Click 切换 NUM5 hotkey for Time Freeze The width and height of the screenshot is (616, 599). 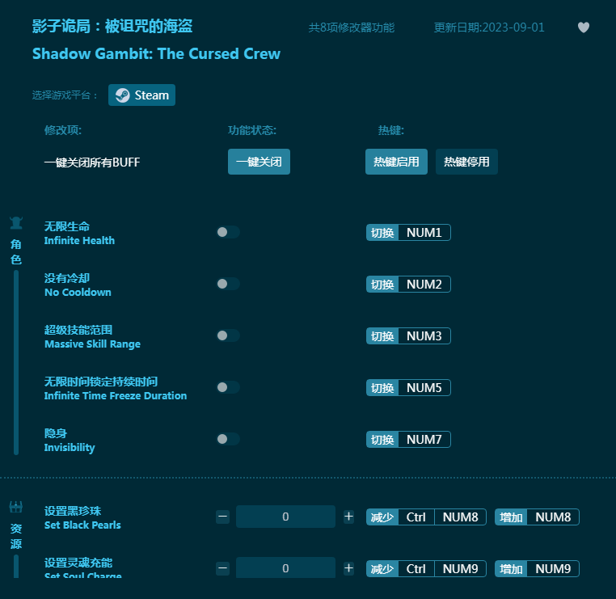coord(408,388)
